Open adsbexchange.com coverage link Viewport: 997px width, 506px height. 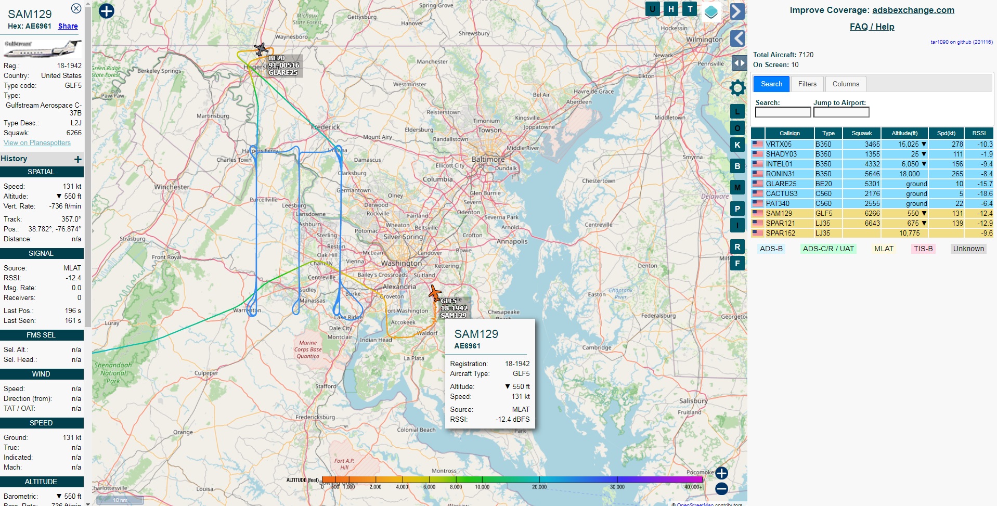[x=913, y=10]
